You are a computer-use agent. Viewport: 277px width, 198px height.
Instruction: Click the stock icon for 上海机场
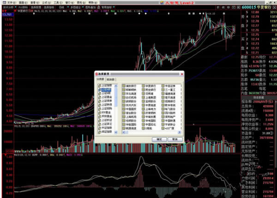(124, 117)
